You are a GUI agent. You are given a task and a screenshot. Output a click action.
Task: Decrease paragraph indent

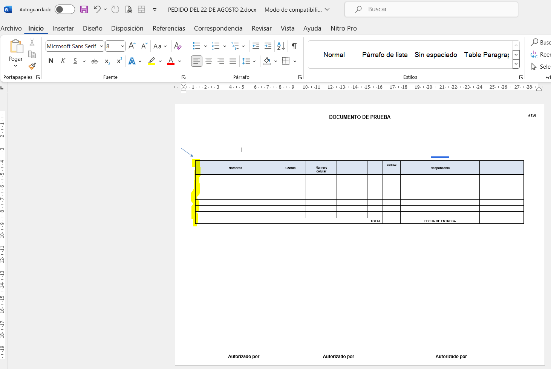[256, 46]
